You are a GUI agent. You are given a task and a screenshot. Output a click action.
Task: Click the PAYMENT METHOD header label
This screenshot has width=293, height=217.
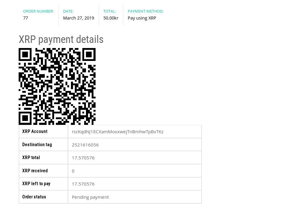click(x=145, y=11)
